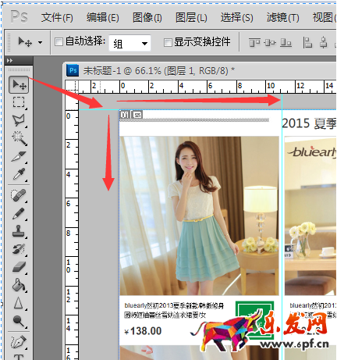Select the History Brush tool
This screenshot has width=337, height=360.
(19, 249)
